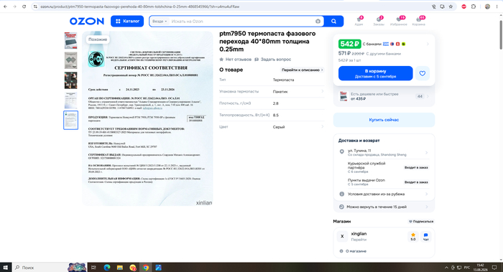Bookmark page with star icon

(451, 6)
